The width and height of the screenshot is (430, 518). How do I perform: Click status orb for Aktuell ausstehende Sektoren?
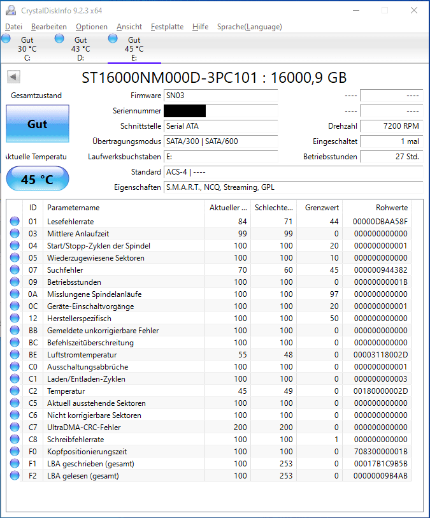[15, 403]
